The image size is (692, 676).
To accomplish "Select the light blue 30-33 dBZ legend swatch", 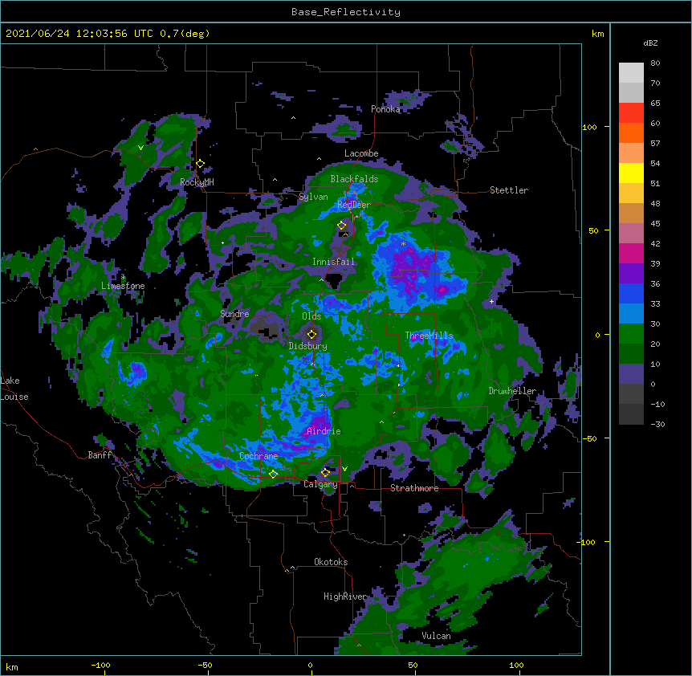I will coord(631,314).
